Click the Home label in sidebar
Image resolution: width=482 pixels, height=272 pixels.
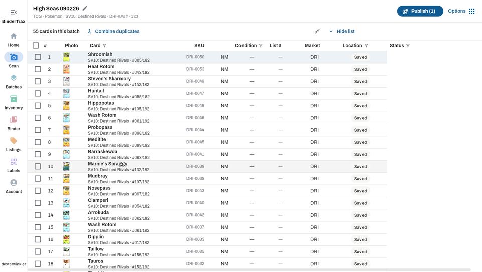tap(14, 45)
